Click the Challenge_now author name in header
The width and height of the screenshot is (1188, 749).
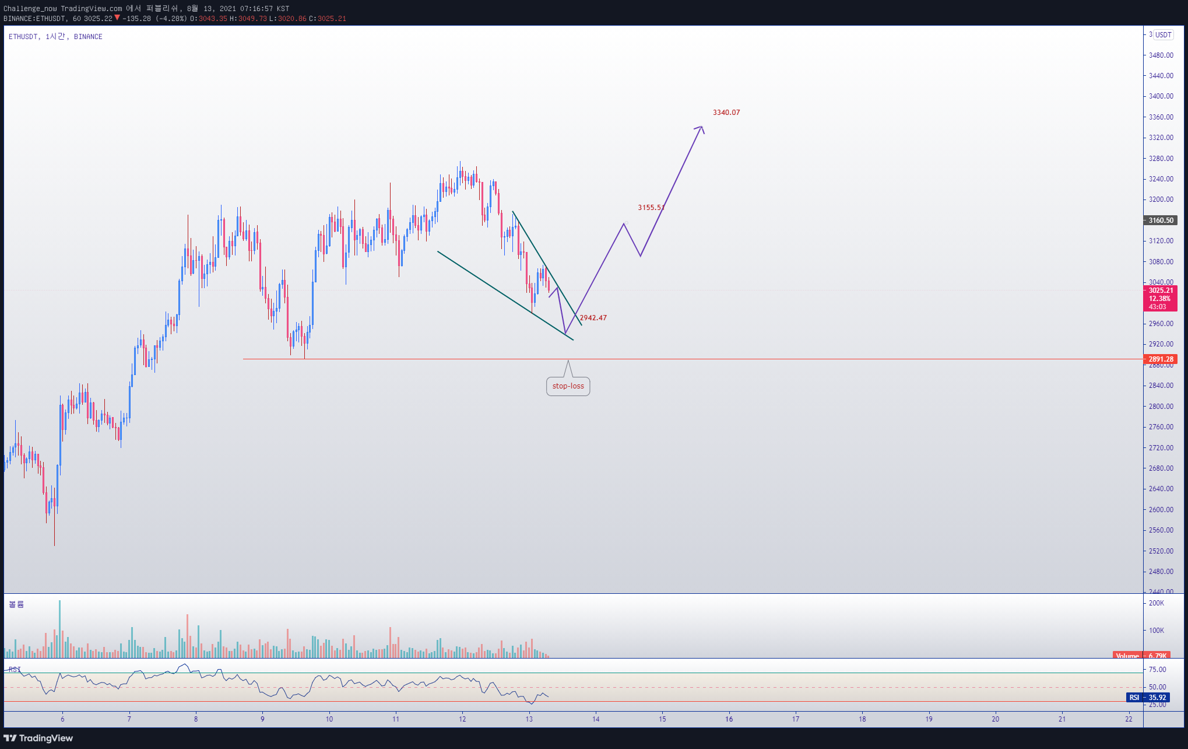pyautogui.click(x=30, y=9)
